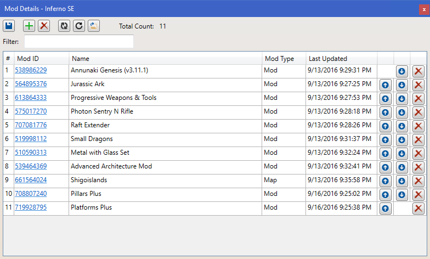
Task: Remove the Platforms Plus mod
Action: point(418,209)
